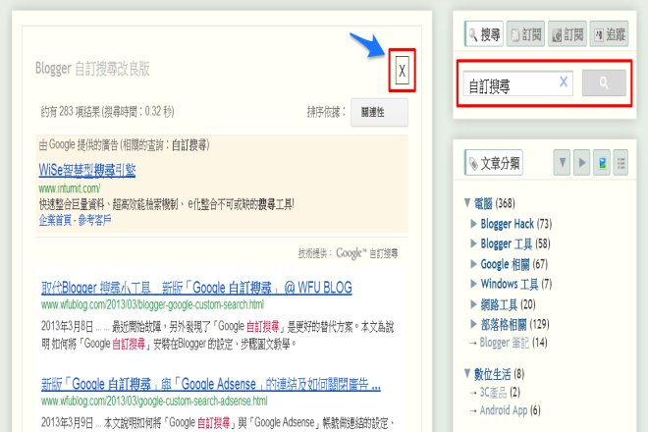
Task: Open the Google Adsense 連結 result link
Action: pyautogui.click(x=211, y=384)
